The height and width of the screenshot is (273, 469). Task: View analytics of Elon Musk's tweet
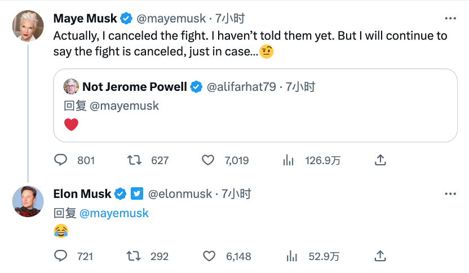pyautogui.click(x=291, y=256)
